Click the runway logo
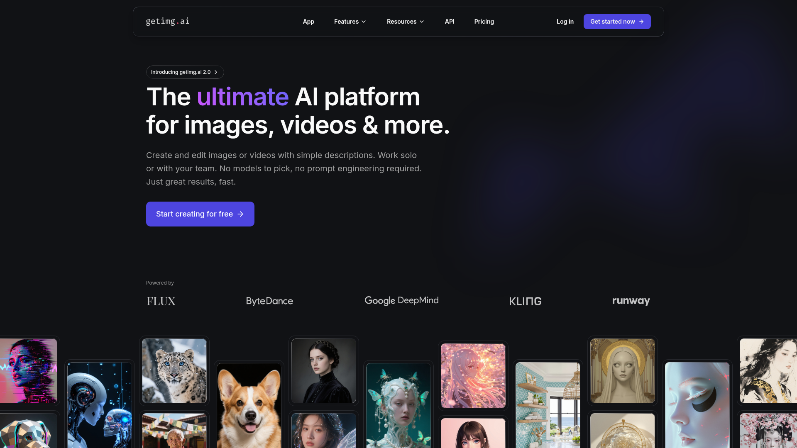The image size is (797, 448). point(631,301)
